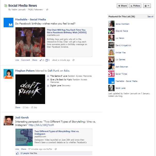The width and height of the screenshot is (156, 156).
Task: Click Buffer app link on Jodi's post
Action: click(49, 149)
